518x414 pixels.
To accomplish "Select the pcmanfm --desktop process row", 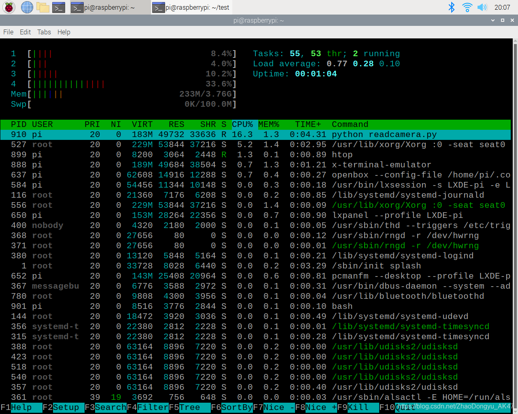I will (x=255, y=276).
